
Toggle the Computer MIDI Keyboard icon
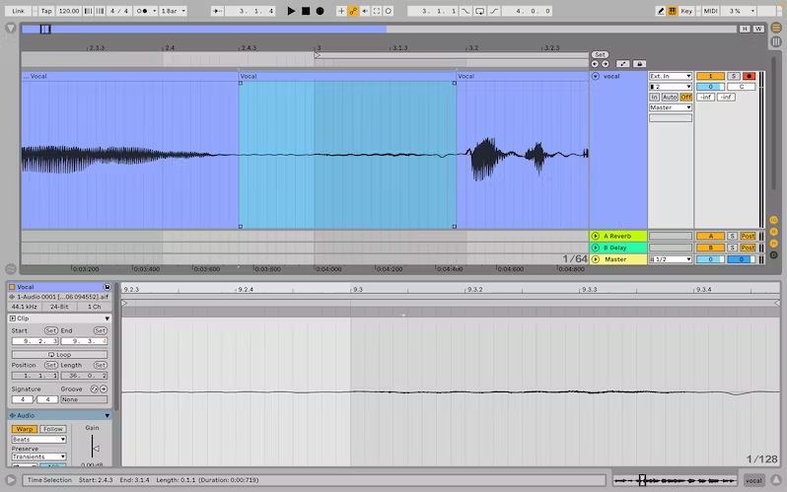(672, 11)
